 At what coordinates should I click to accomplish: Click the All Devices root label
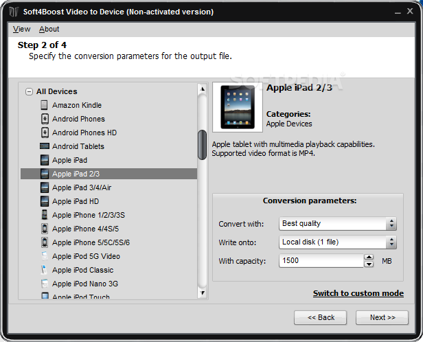(x=56, y=91)
